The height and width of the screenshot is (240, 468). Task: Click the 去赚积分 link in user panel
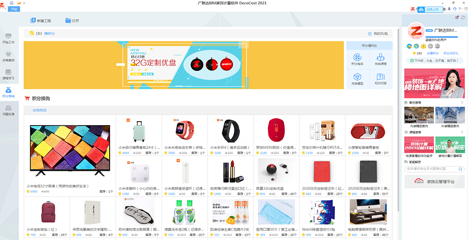click(432, 54)
